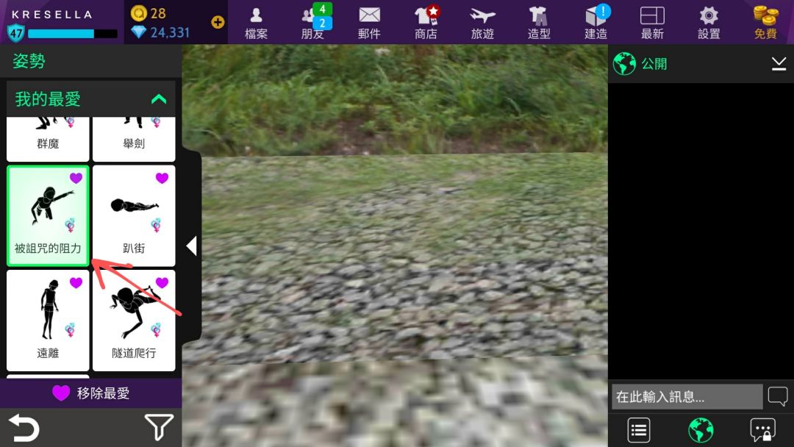
Task: Open the chat list icon
Action: point(639,430)
